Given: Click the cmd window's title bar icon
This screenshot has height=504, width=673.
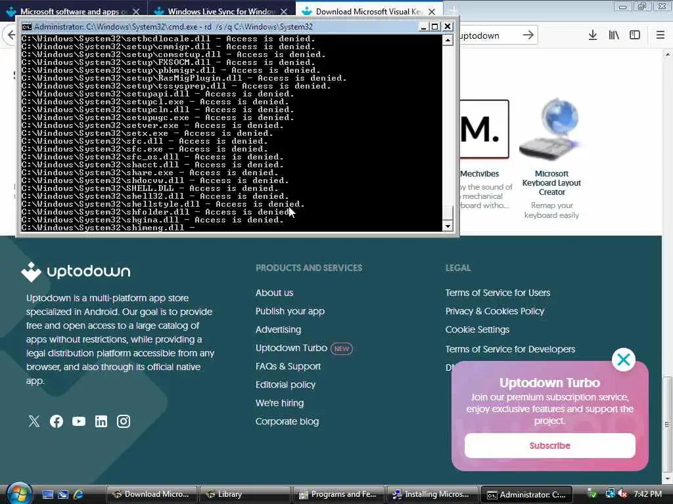Looking at the screenshot, I should pyautogui.click(x=26, y=26).
